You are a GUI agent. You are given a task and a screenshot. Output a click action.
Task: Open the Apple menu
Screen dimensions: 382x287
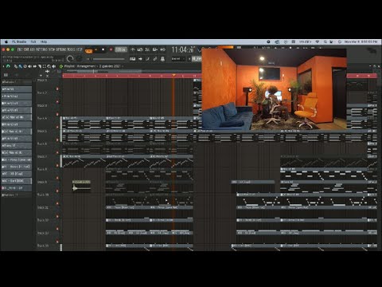(x=6, y=41)
